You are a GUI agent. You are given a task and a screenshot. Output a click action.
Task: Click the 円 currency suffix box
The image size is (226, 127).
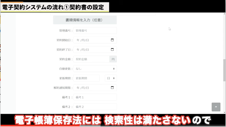click(x=113, y=59)
